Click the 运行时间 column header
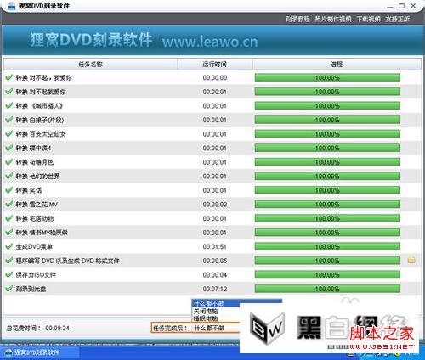The height and width of the screenshot is (360, 425). tap(214, 65)
